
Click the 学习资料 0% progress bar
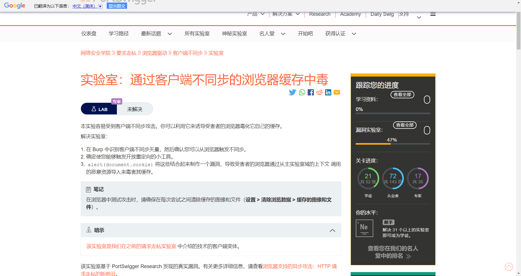click(393, 113)
